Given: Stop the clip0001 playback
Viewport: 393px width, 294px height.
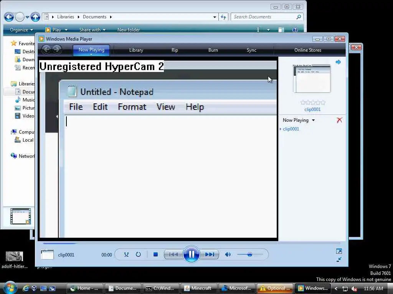Looking at the screenshot, I should tap(155, 255).
